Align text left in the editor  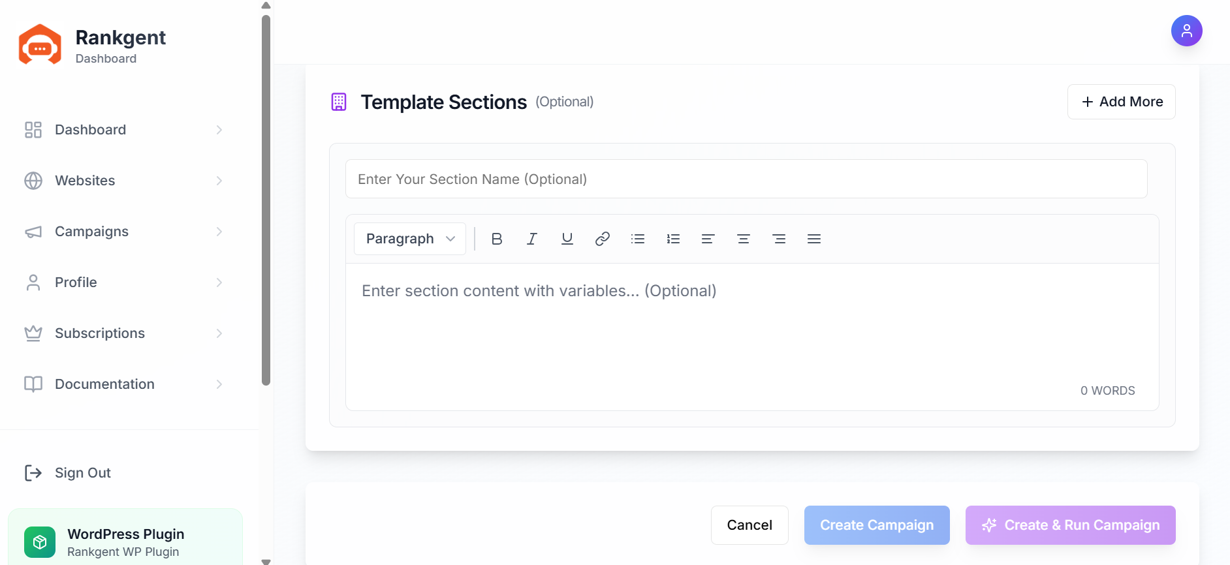tap(708, 239)
